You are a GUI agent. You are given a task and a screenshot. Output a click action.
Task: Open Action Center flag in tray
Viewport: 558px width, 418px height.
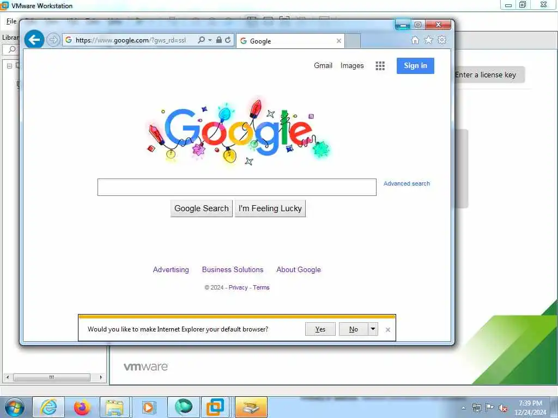tap(490, 408)
